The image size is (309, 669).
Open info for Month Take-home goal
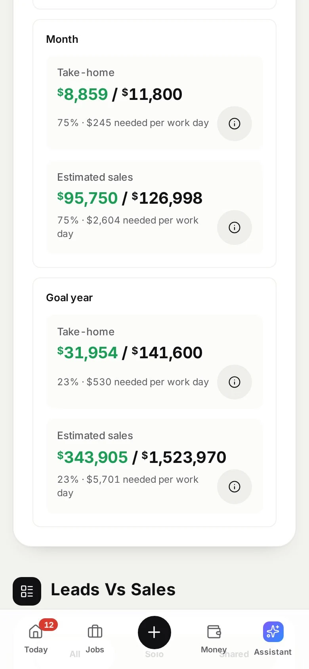[x=235, y=124]
